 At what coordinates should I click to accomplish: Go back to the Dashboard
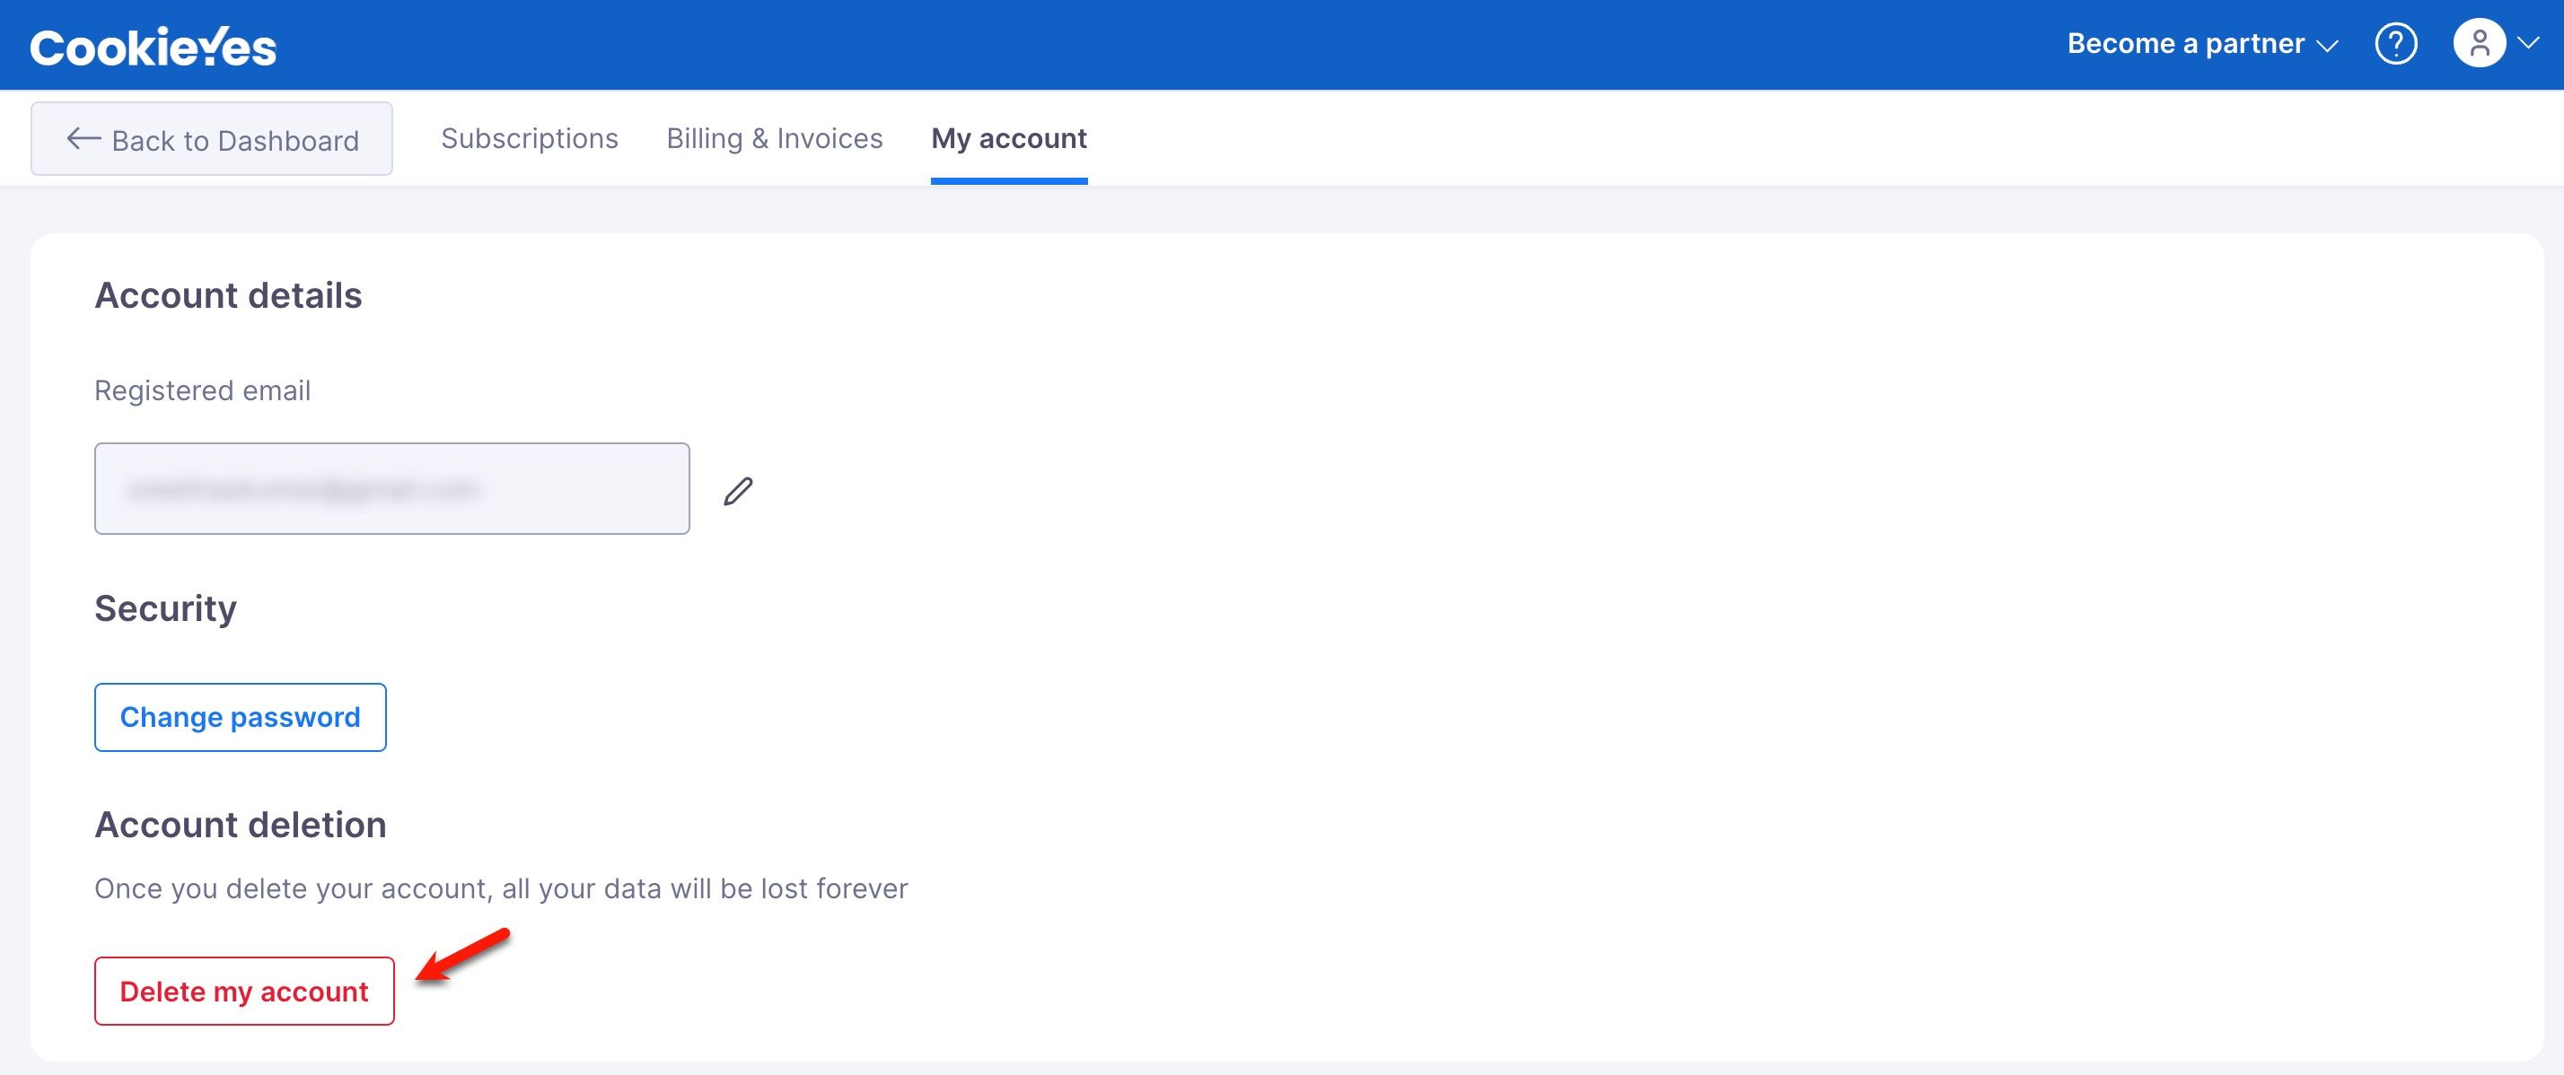coord(212,139)
